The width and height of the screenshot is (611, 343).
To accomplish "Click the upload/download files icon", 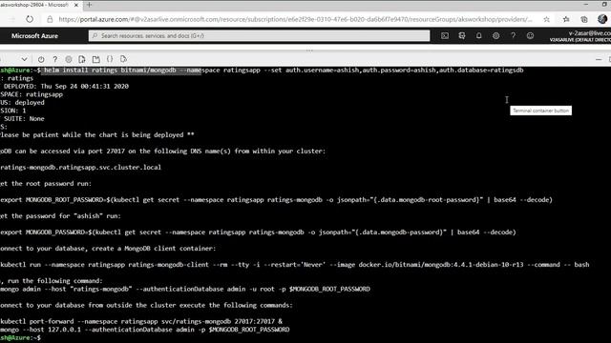I will [82, 59].
